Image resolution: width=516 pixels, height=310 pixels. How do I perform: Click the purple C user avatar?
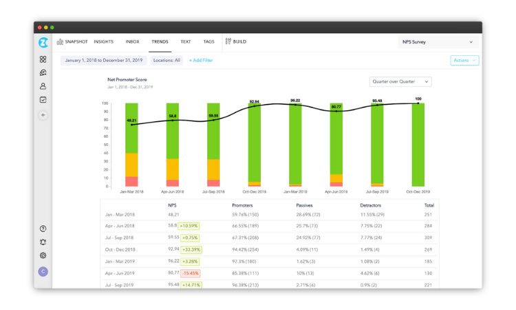point(43,272)
